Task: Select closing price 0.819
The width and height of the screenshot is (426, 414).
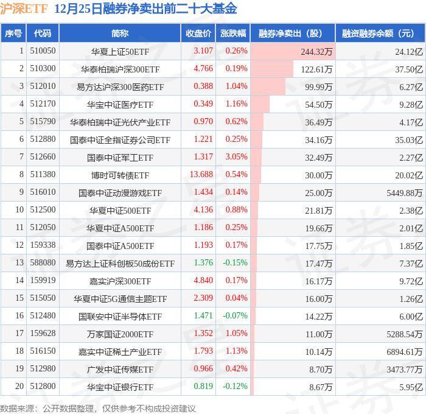Action: click(203, 386)
